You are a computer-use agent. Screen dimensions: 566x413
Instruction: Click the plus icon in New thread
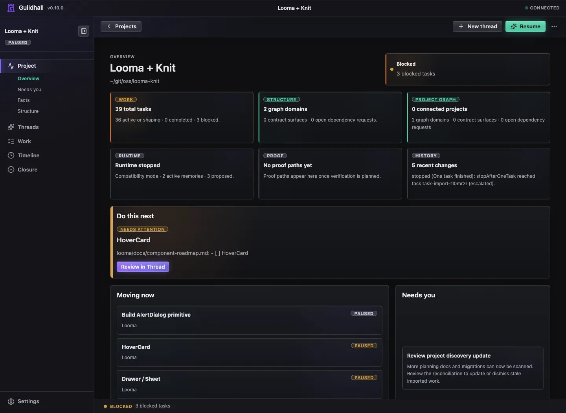pos(461,26)
